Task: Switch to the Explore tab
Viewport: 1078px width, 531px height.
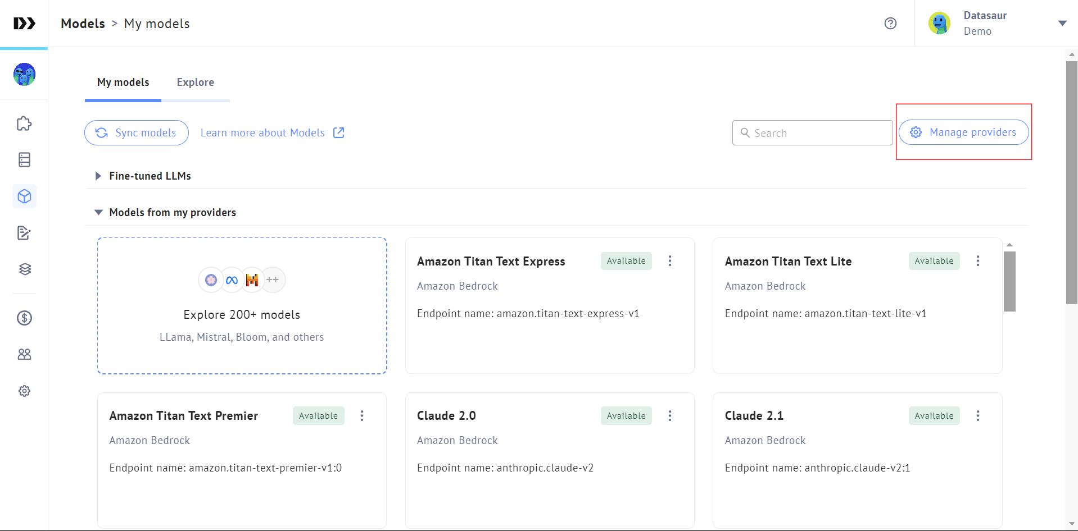Action: (x=196, y=83)
